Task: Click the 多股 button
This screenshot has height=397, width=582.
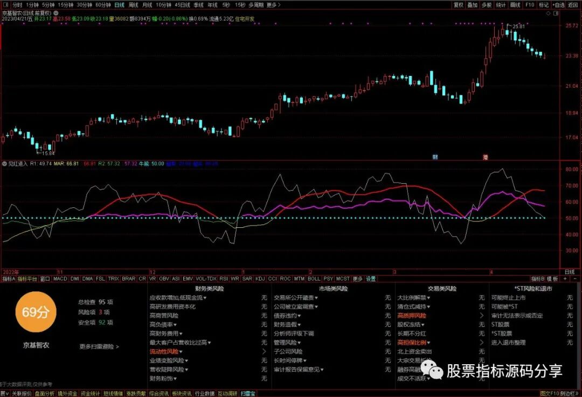Action: [x=487, y=5]
